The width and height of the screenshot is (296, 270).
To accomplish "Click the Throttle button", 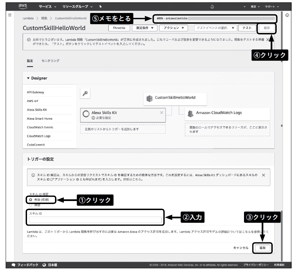I will (x=119, y=28).
